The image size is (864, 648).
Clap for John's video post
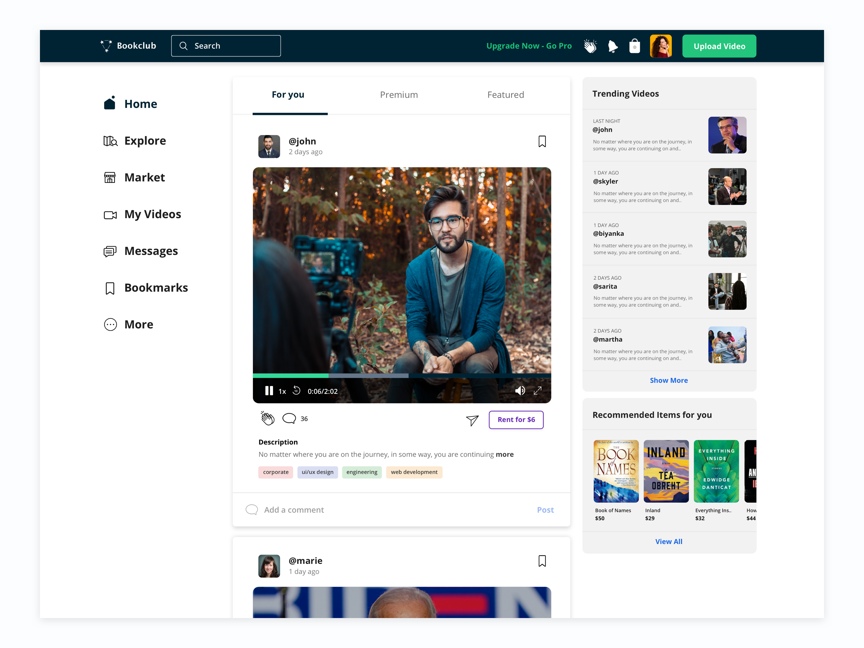tap(268, 418)
